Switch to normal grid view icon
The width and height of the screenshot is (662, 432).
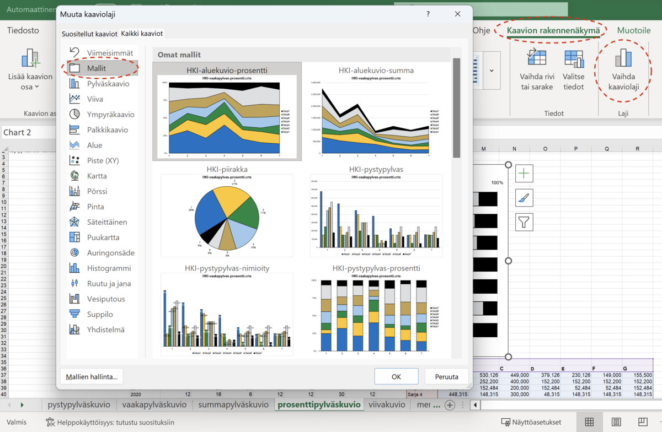click(x=589, y=422)
